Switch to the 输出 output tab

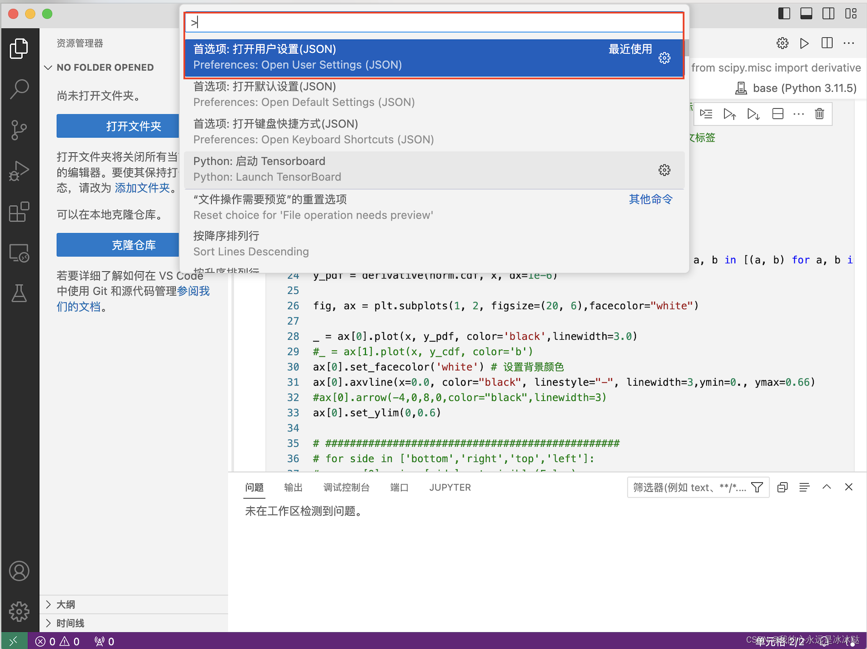tap(293, 487)
